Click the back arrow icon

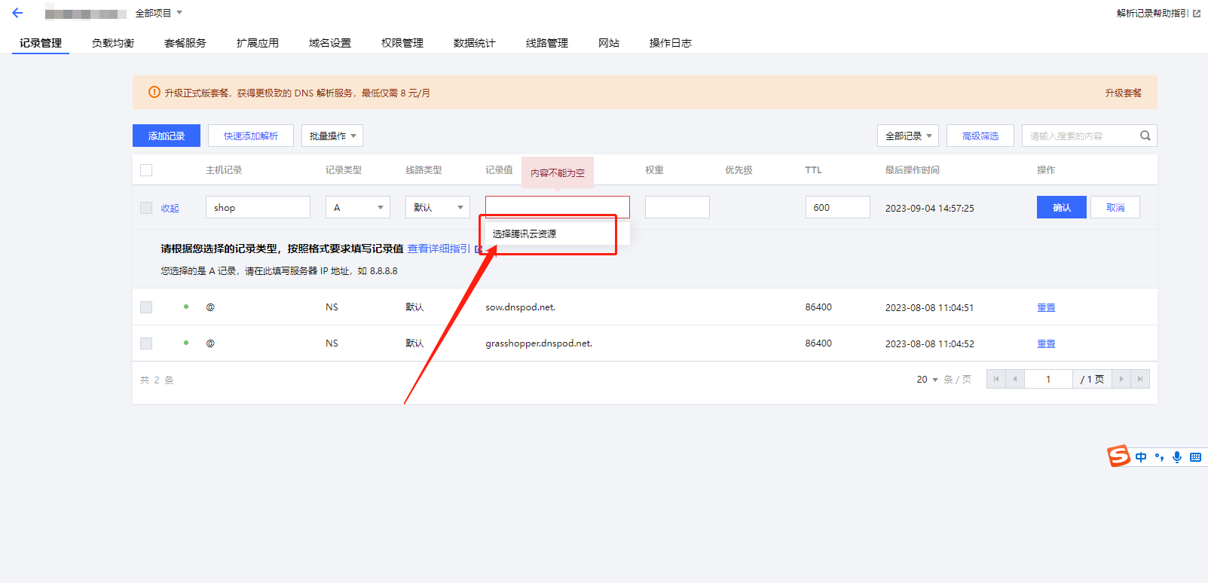tap(17, 13)
